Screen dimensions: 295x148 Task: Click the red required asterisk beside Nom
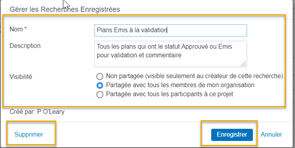point(26,28)
